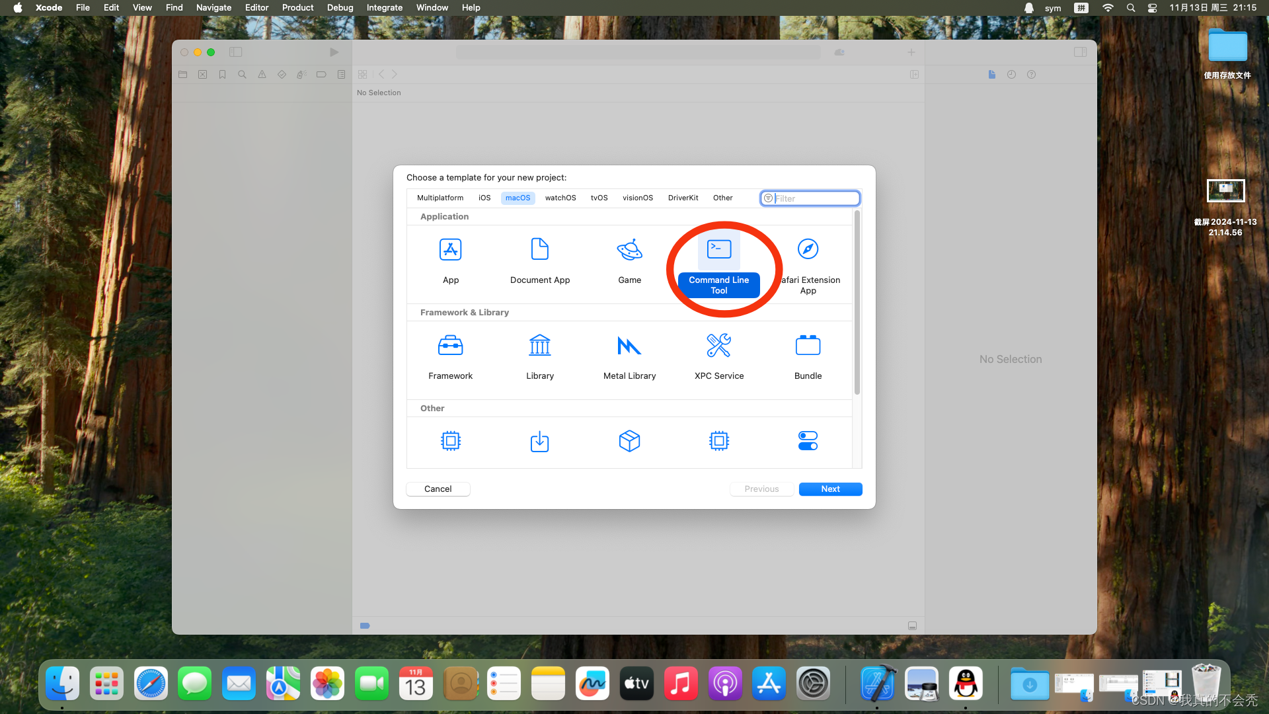The image size is (1269, 714).
Task: Open the Issue navigator warning icon
Action: click(x=262, y=75)
